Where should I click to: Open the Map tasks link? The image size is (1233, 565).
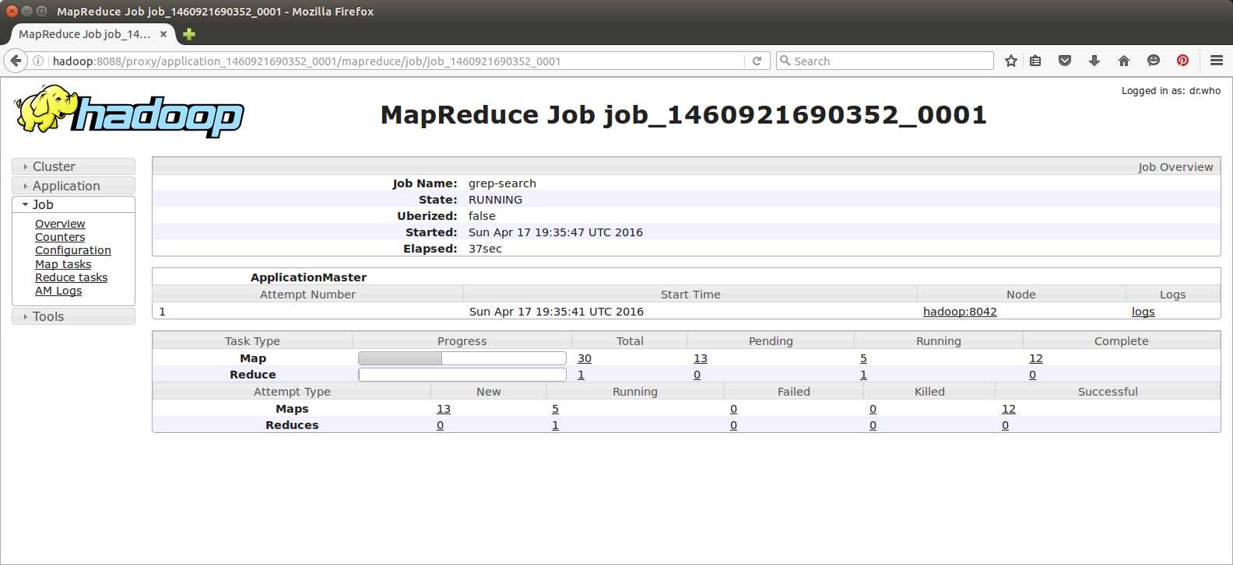[63, 264]
